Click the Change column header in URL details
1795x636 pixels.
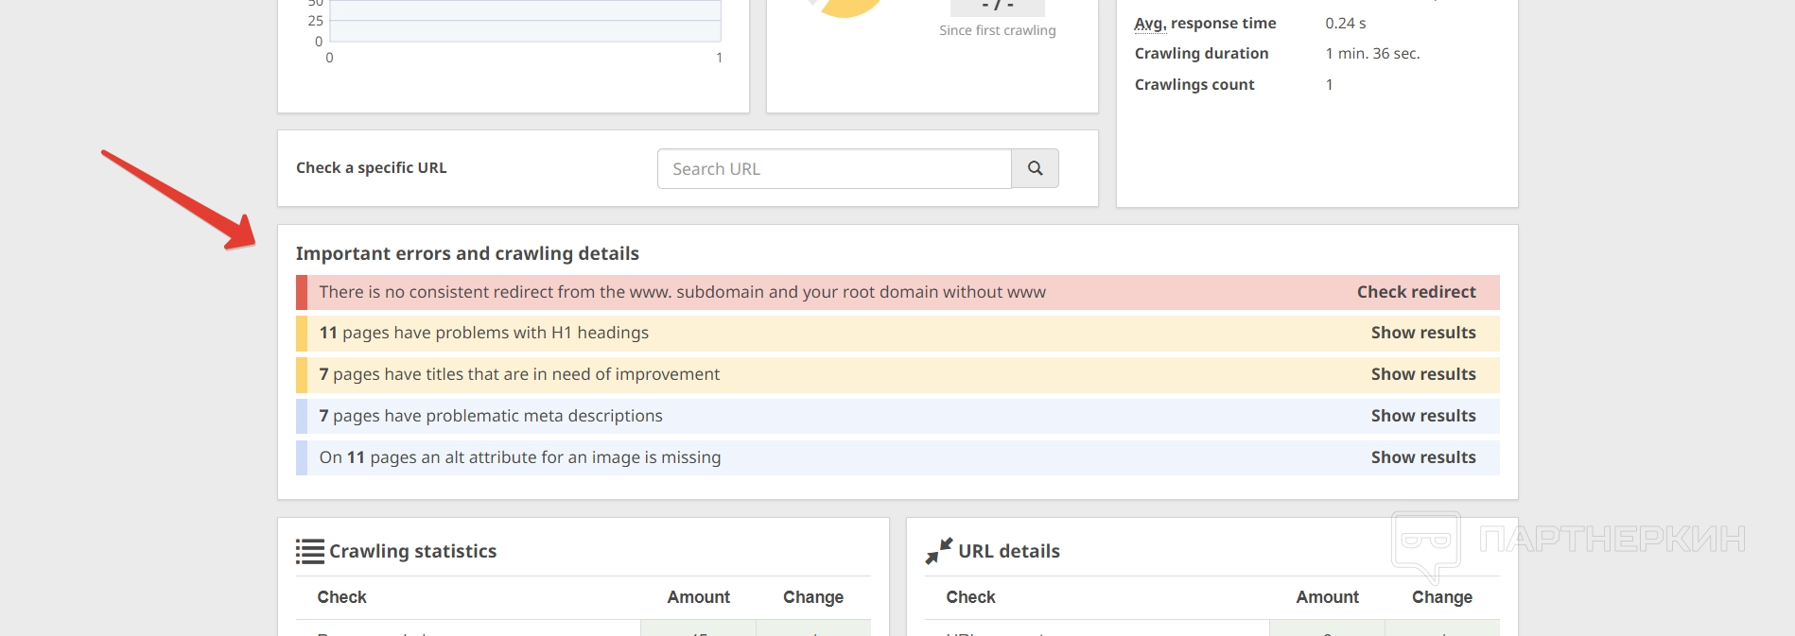(1441, 597)
